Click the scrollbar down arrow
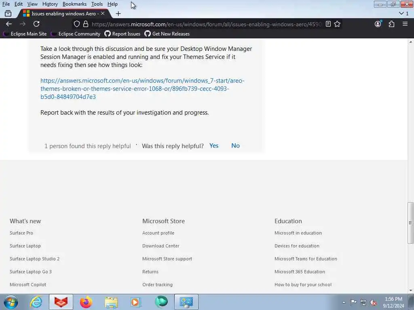414x310 pixels. point(410,291)
